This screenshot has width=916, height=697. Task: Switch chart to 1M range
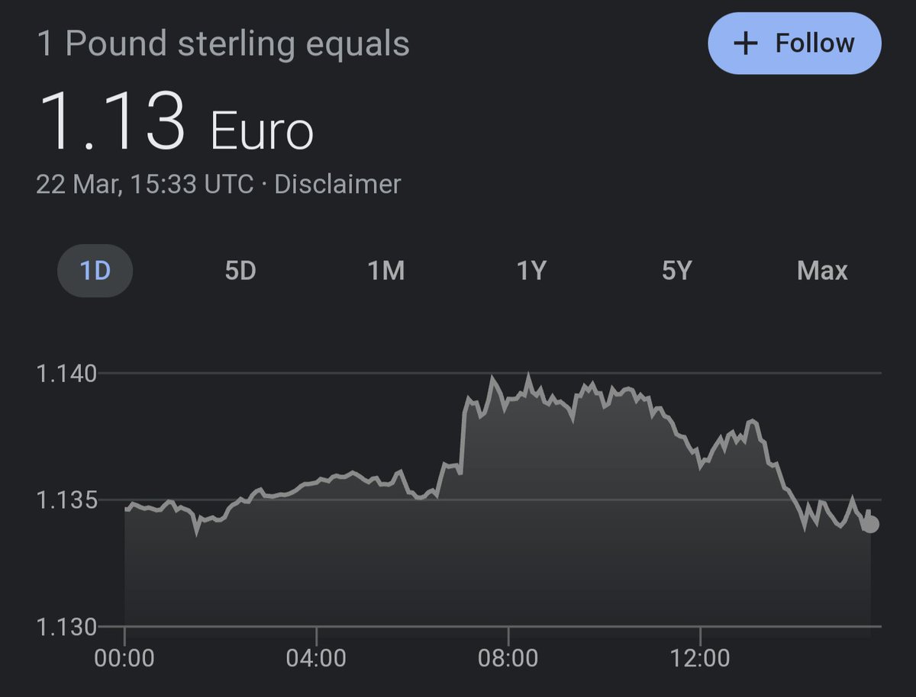[x=386, y=271]
